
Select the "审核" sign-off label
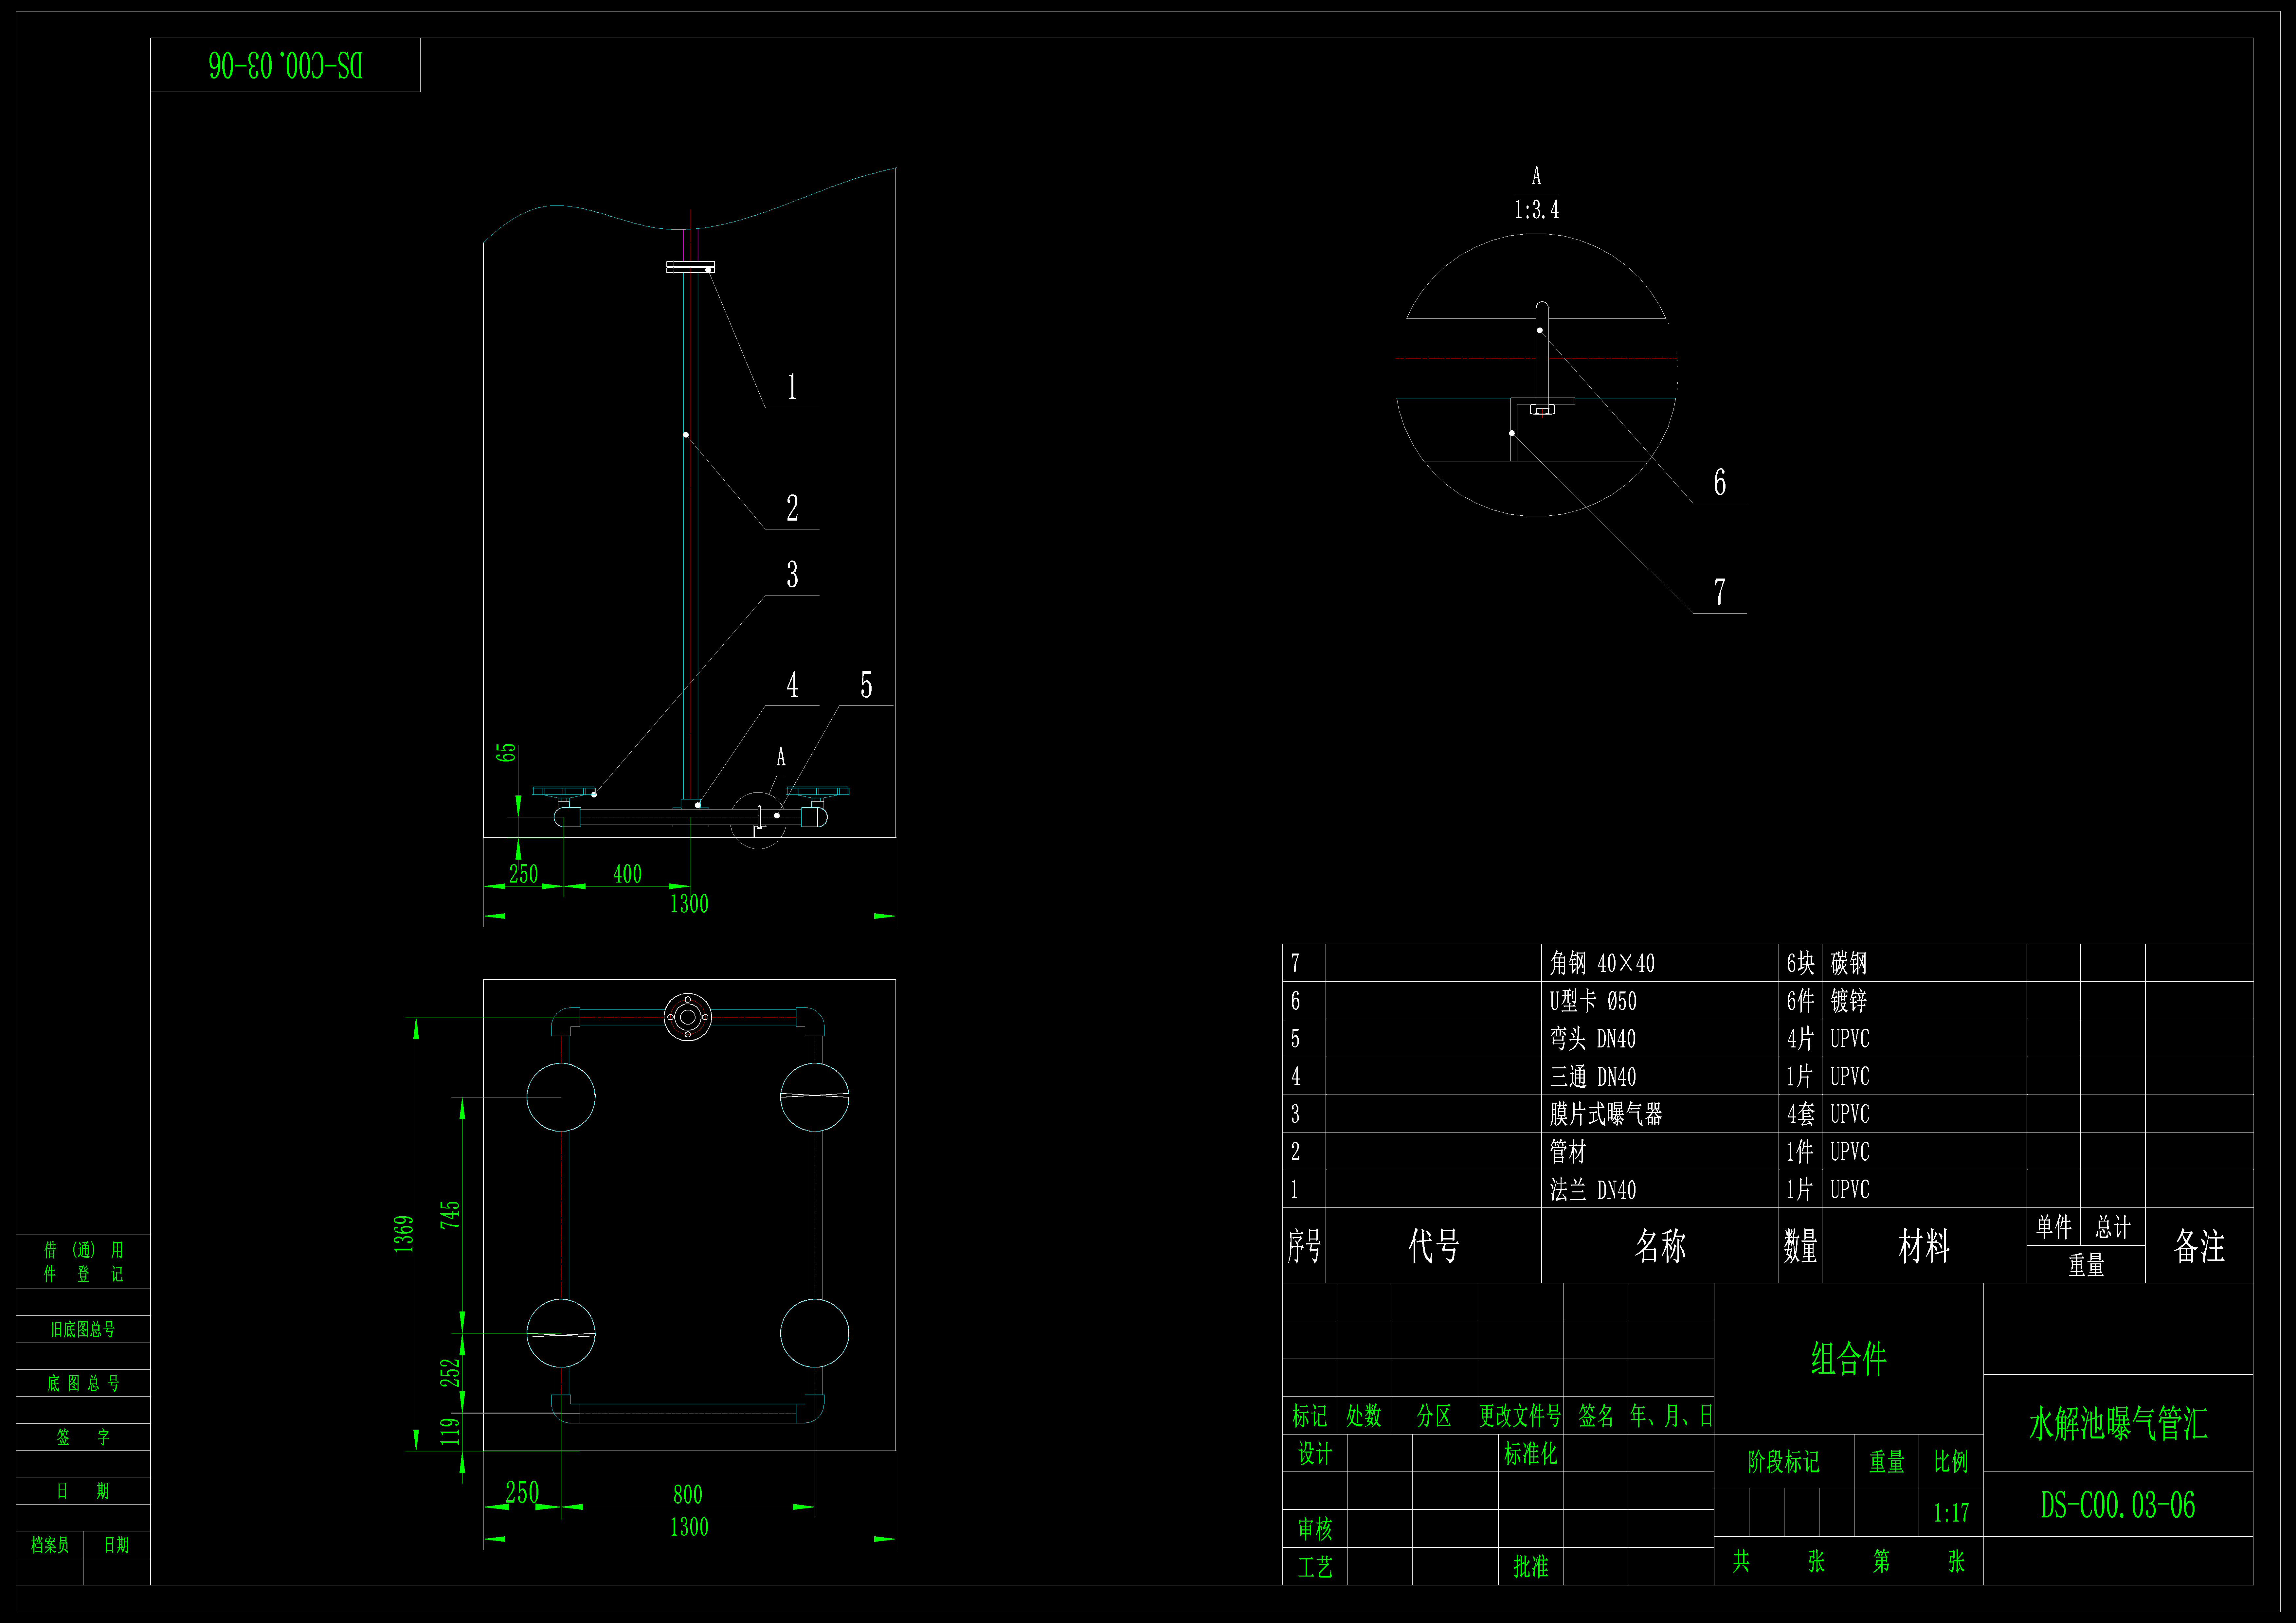(1315, 1529)
